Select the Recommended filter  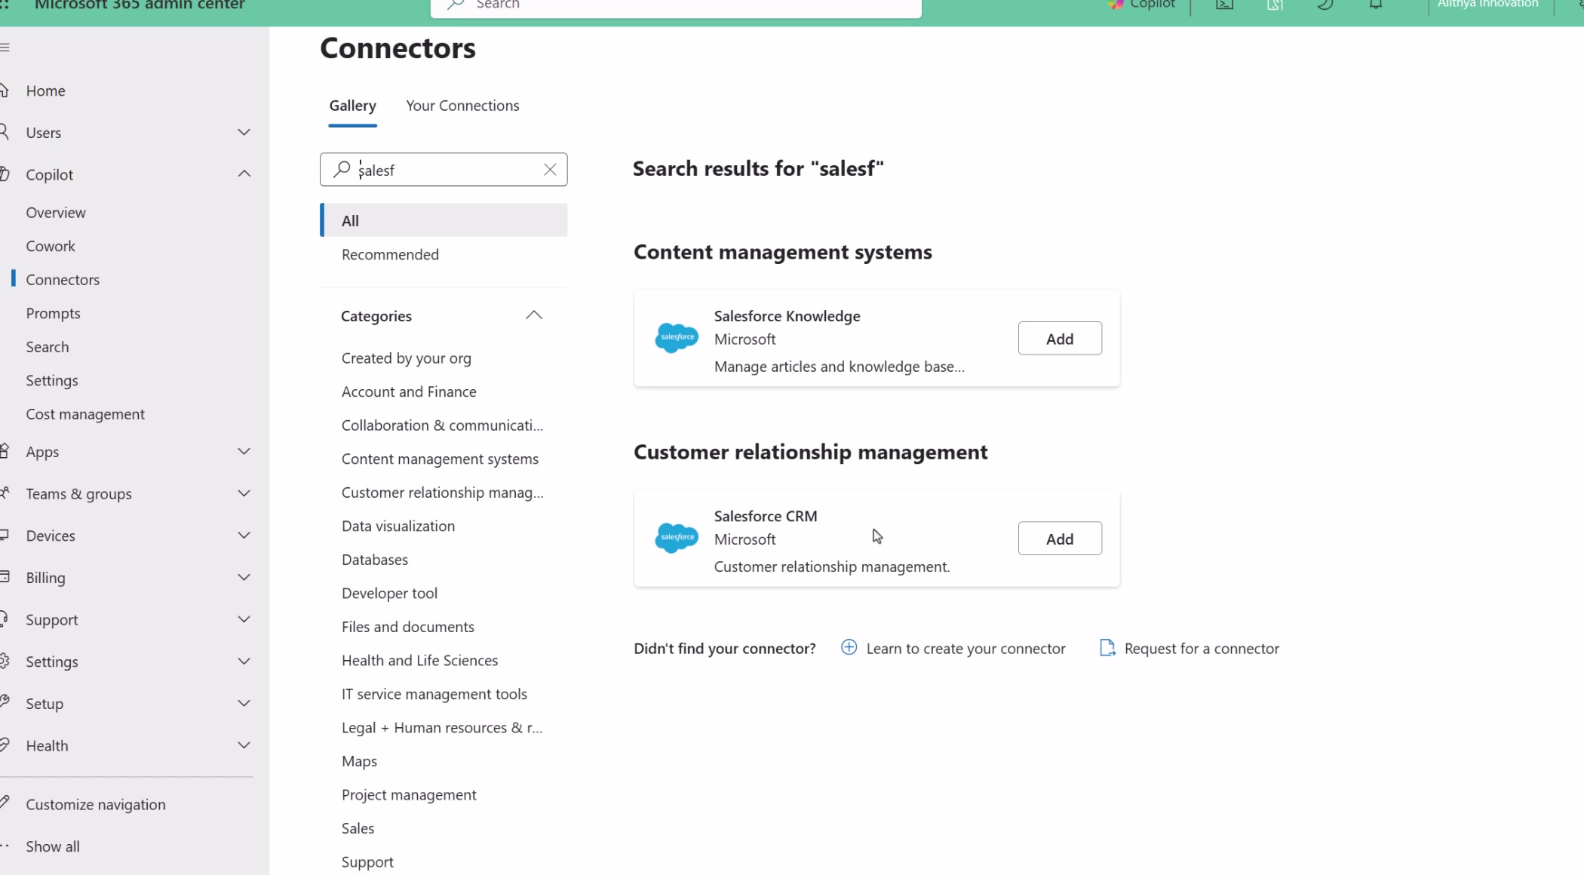pyautogui.click(x=390, y=254)
